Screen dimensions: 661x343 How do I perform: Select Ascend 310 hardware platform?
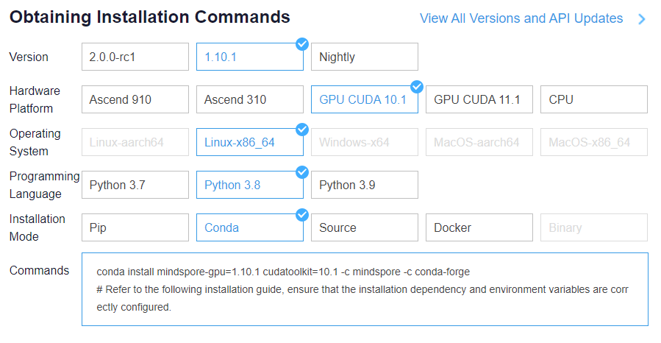pyautogui.click(x=249, y=99)
